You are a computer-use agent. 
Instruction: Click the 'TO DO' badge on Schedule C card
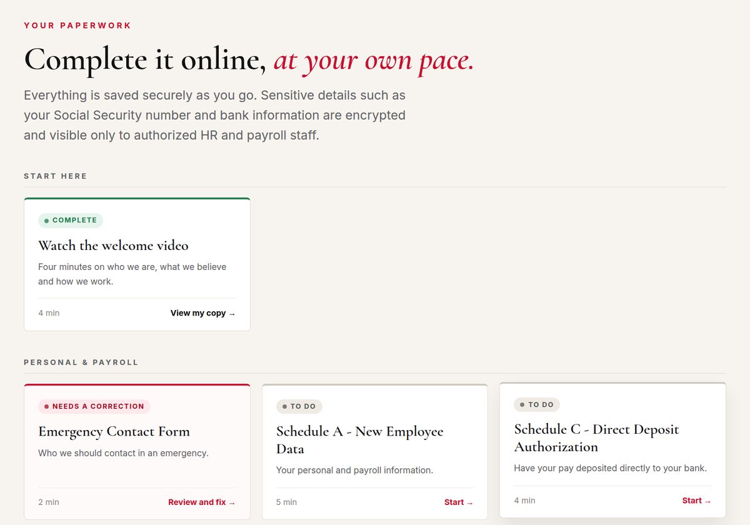coord(537,404)
